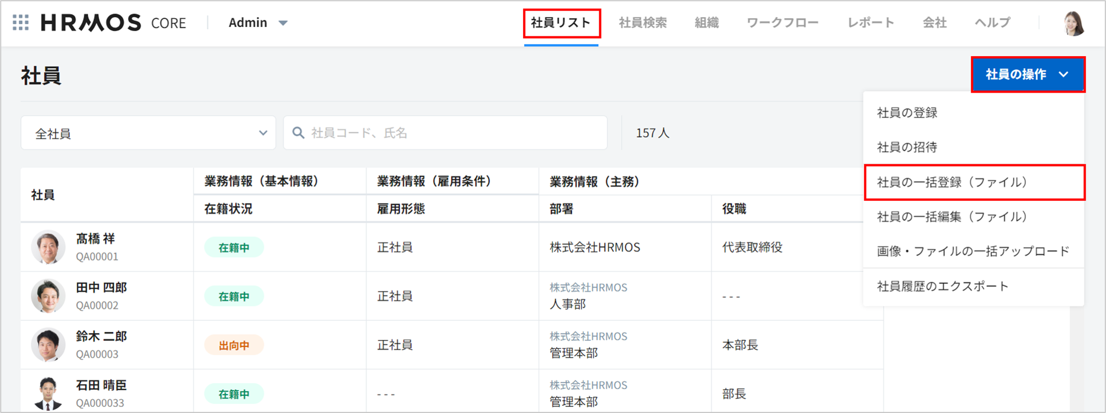
Task: Click 鈴木 二郎's profile photo
Action: (x=48, y=345)
